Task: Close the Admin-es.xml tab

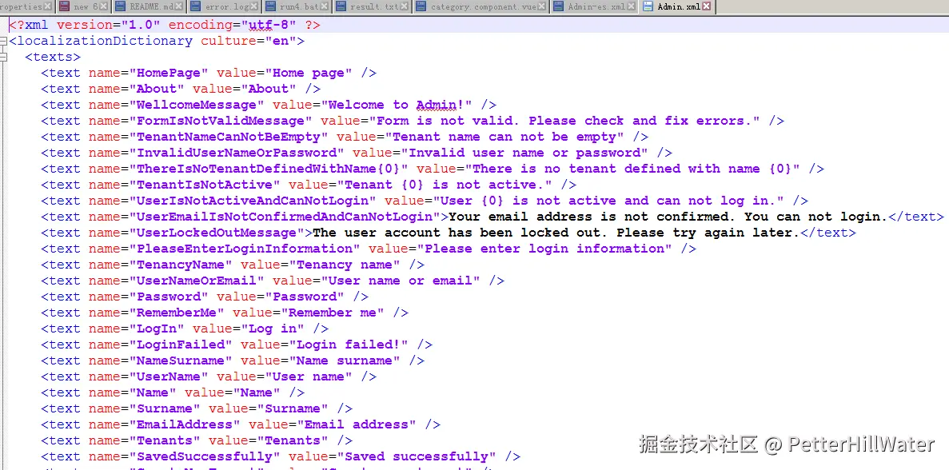Action: [x=631, y=6]
